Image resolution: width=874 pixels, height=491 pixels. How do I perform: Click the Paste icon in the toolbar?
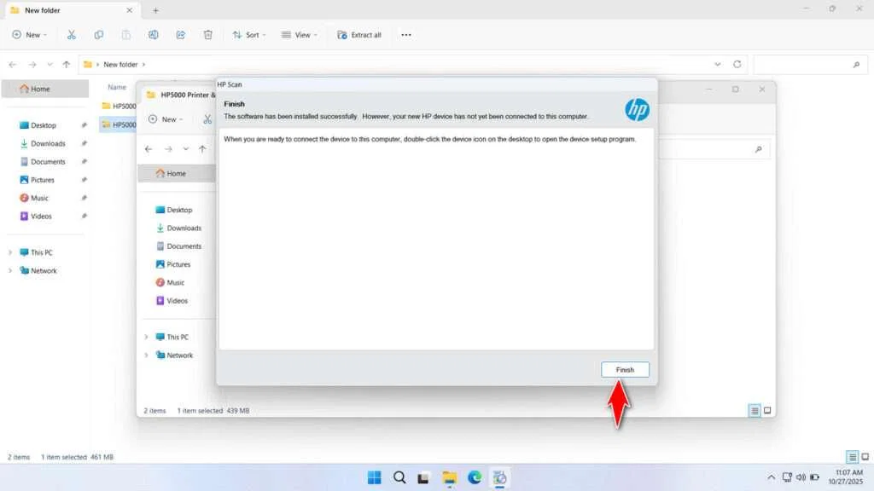pos(125,35)
